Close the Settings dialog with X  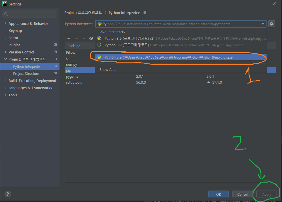274,4
